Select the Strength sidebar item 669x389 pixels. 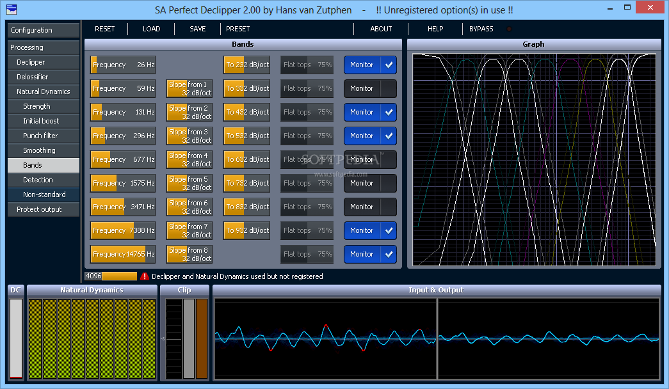click(x=44, y=106)
